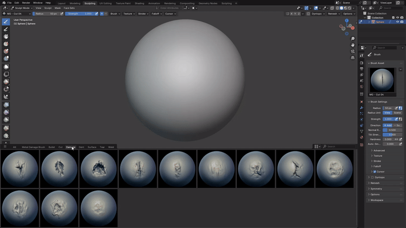This screenshot has width=406, height=228.
Task: Select the Draw brush tool in toolbar
Action: [x=6, y=22]
